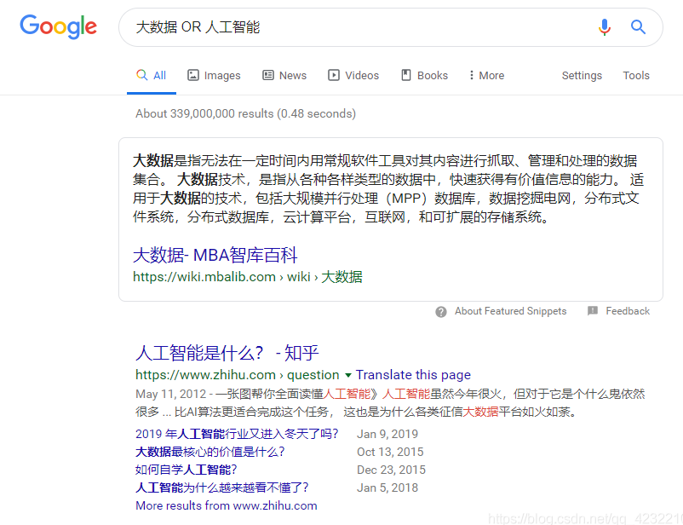Click the About Featured Snippets question icon

pos(441,312)
